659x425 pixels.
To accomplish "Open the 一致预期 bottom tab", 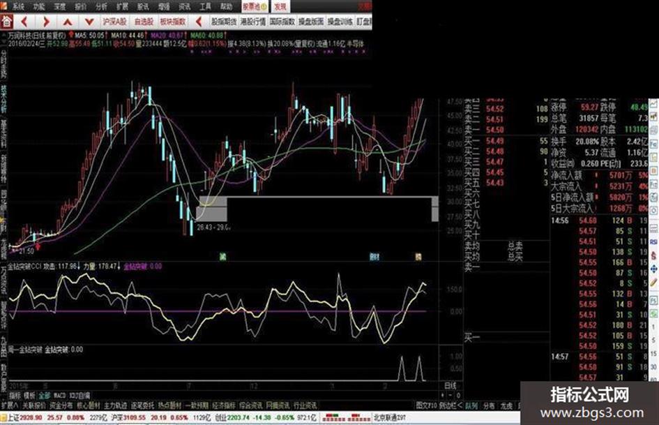I will tap(197, 405).
